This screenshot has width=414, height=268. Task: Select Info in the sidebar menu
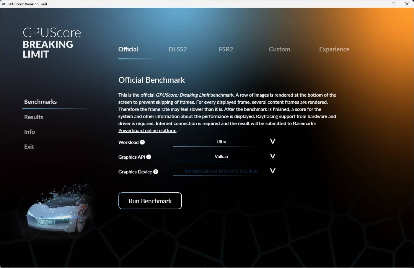click(x=30, y=132)
